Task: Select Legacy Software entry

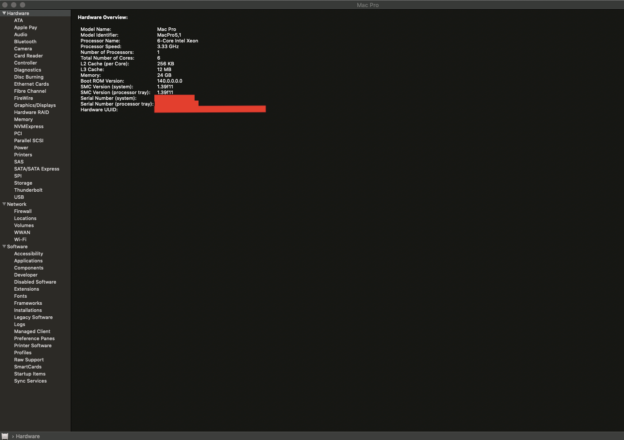Action: pyautogui.click(x=33, y=317)
